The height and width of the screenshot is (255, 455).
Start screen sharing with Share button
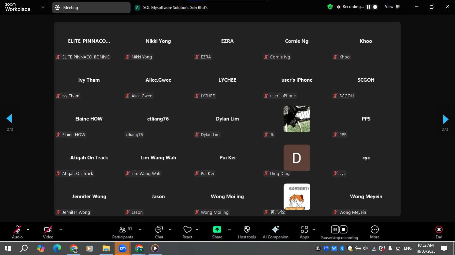click(x=217, y=232)
